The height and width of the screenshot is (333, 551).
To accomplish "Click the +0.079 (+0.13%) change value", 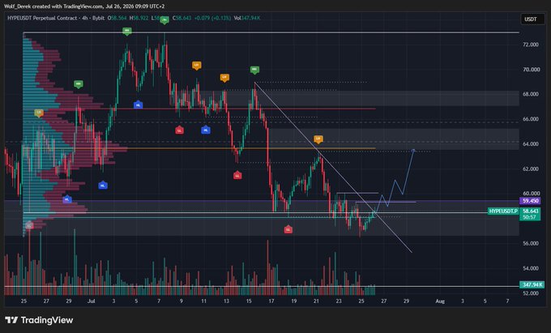I will click(212, 18).
